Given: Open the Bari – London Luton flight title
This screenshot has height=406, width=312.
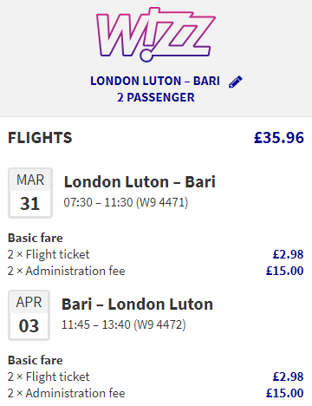Looking at the screenshot, I should tap(138, 304).
